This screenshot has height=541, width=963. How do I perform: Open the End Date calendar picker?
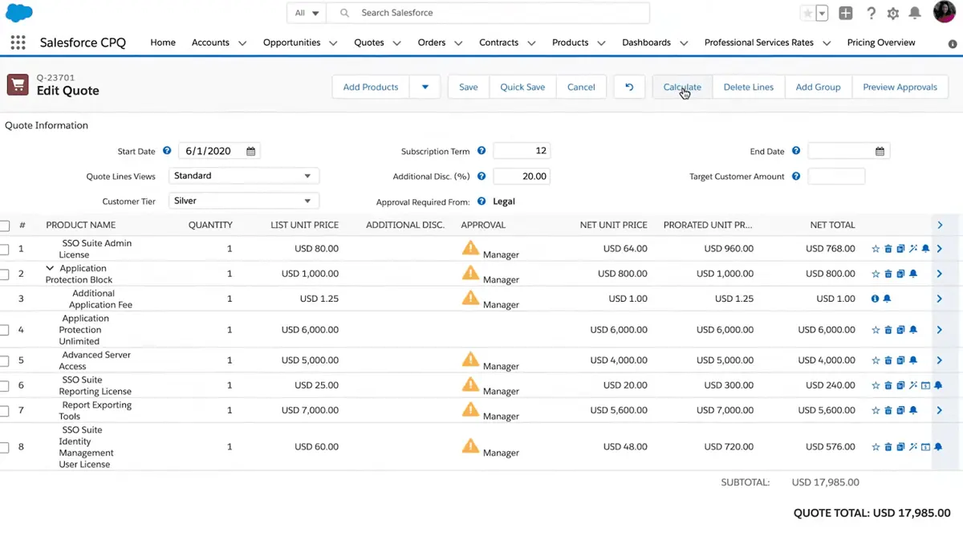880,151
